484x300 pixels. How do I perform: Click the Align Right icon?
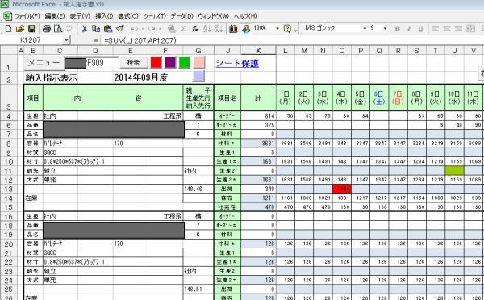click(458, 29)
